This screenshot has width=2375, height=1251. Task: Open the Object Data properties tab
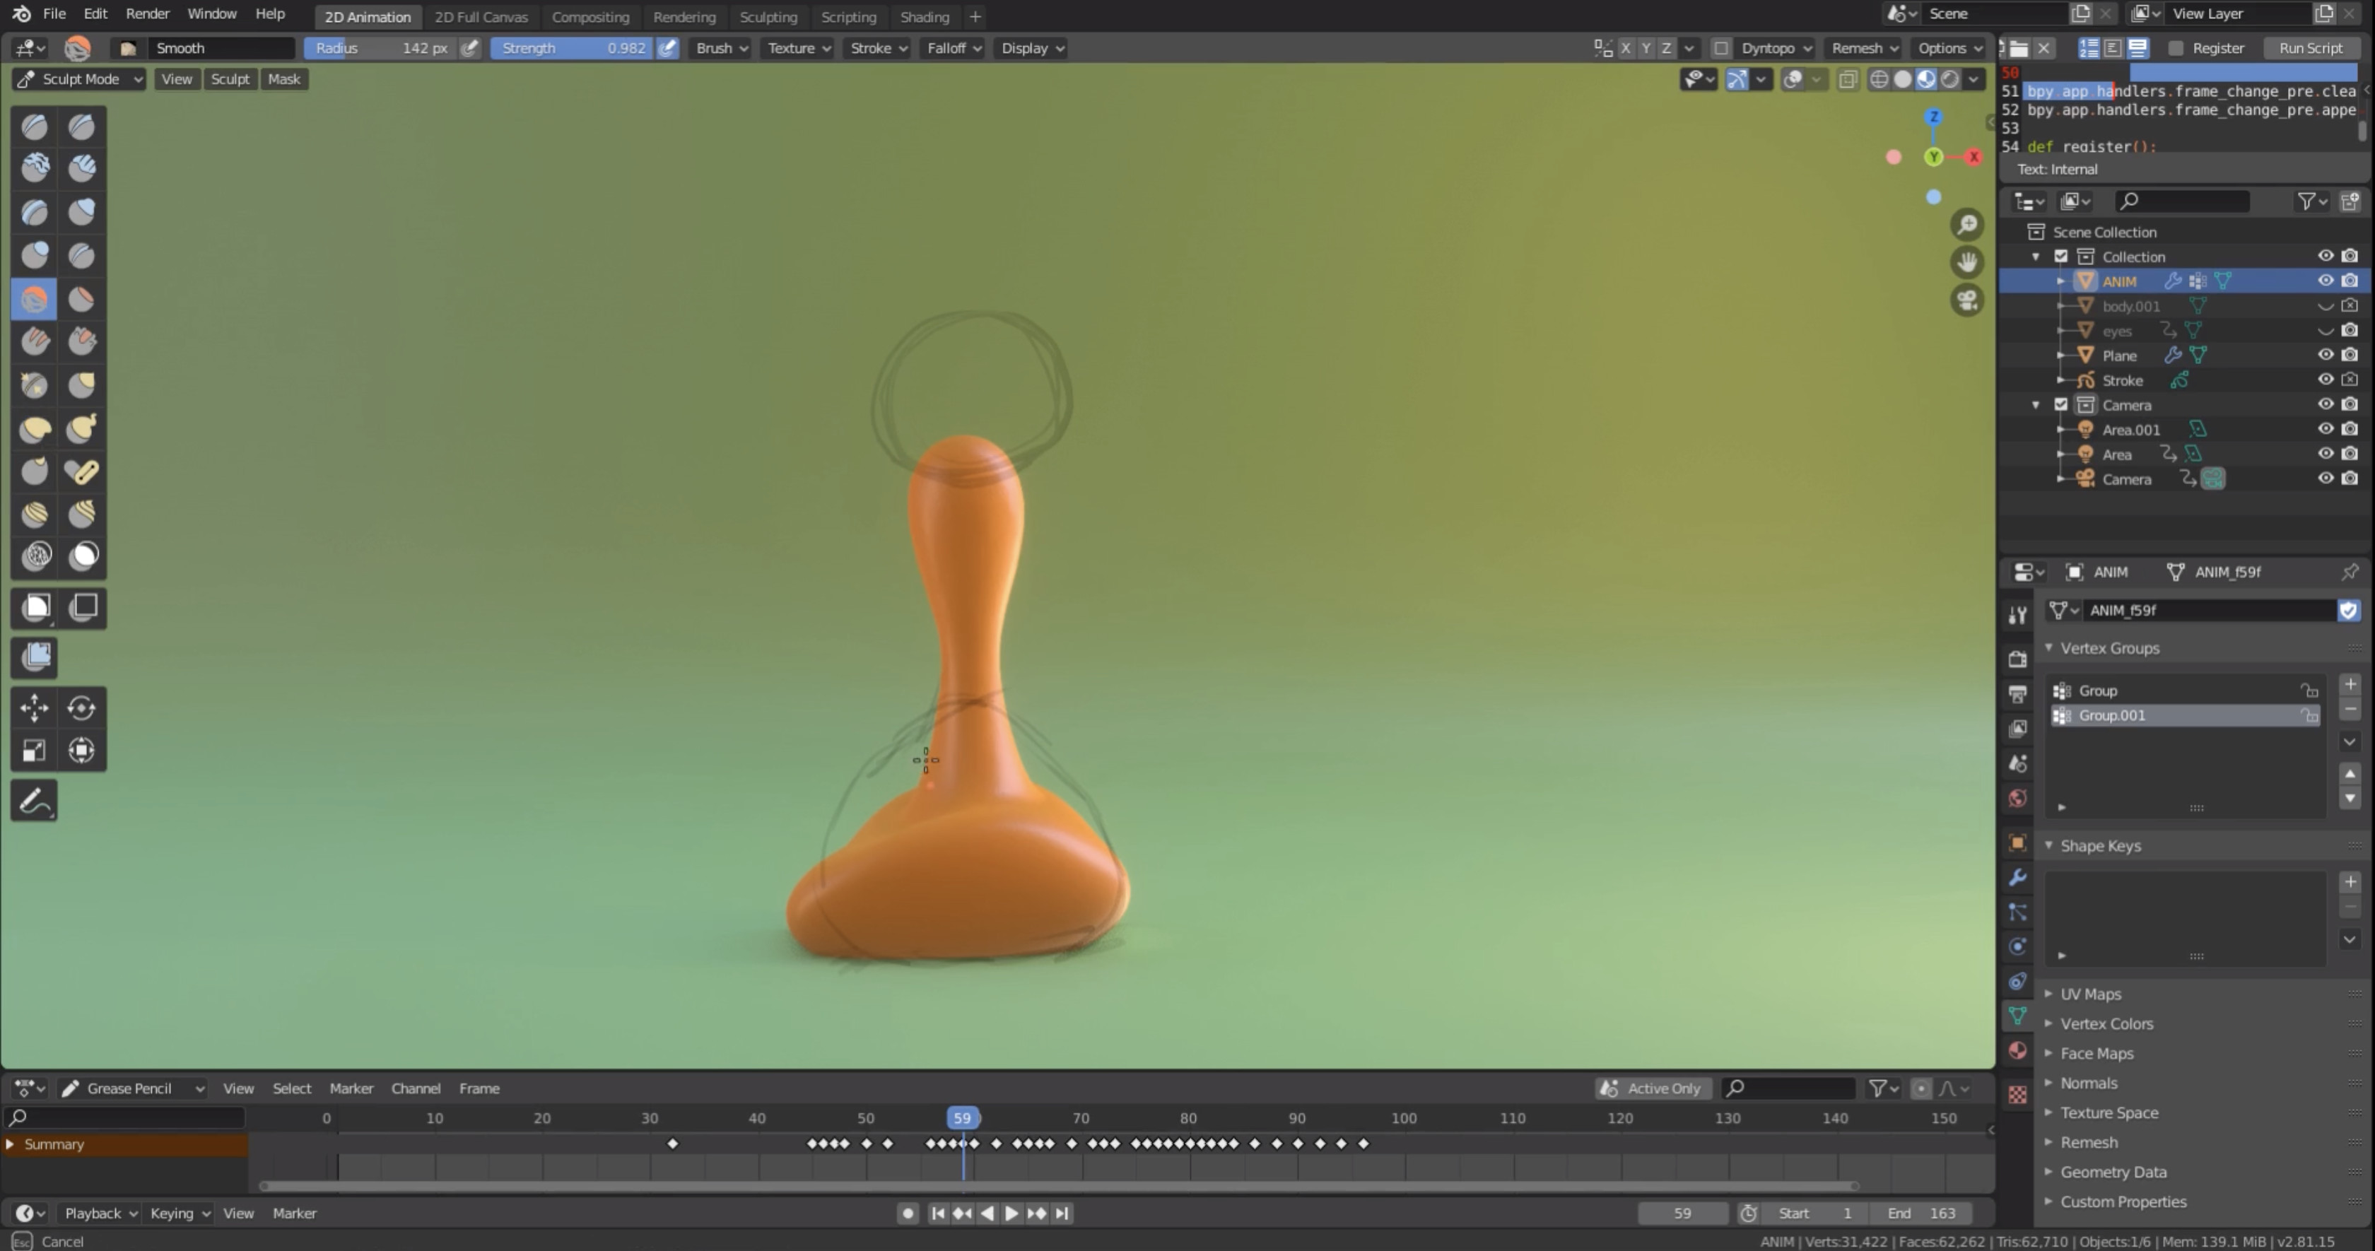[2017, 1015]
